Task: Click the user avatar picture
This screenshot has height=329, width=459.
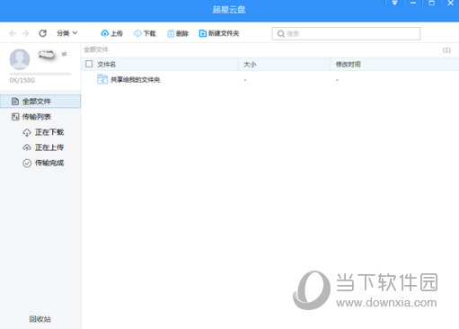Action: click(x=20, y=59)
